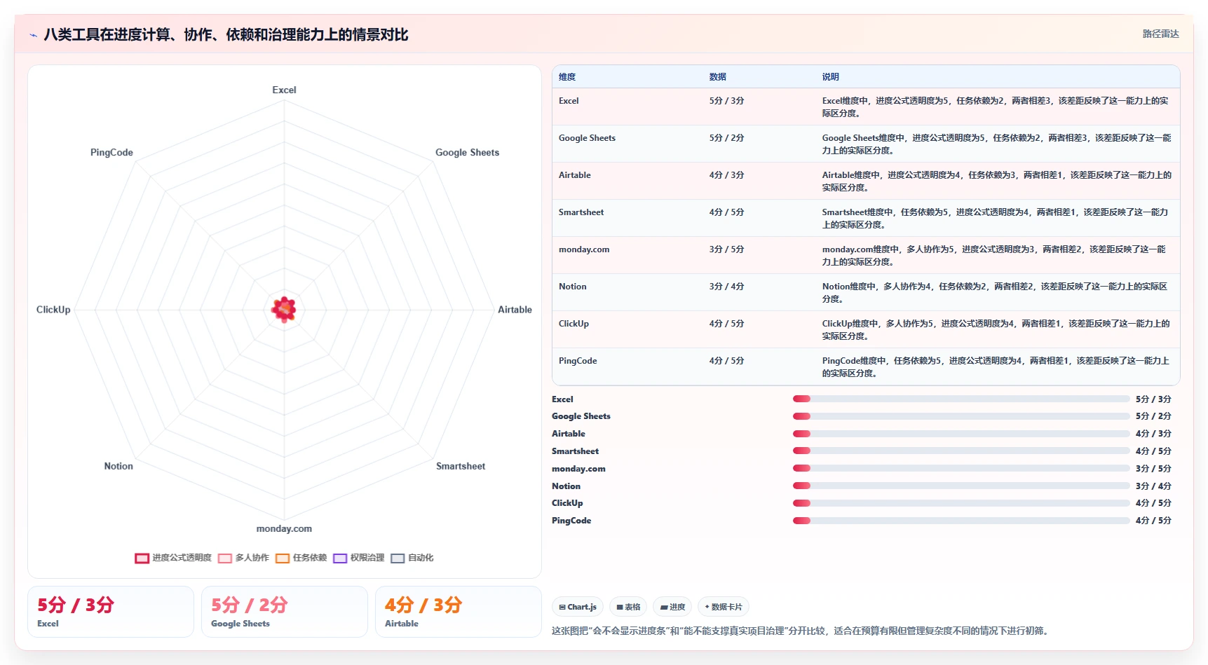Open the Google Sheets 5分 / 2分 card
Image resolution: width=1208 pixels, height=665 pixels.
[285, 612]
